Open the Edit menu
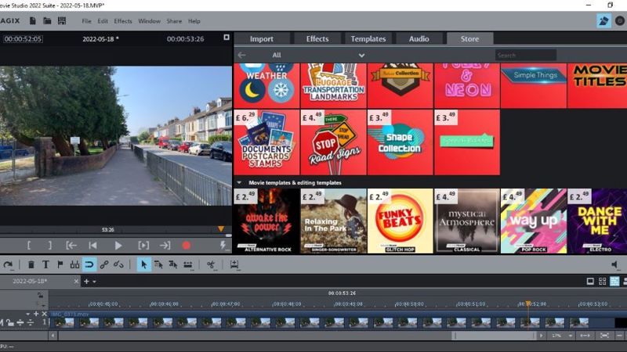 click(103, 21)
